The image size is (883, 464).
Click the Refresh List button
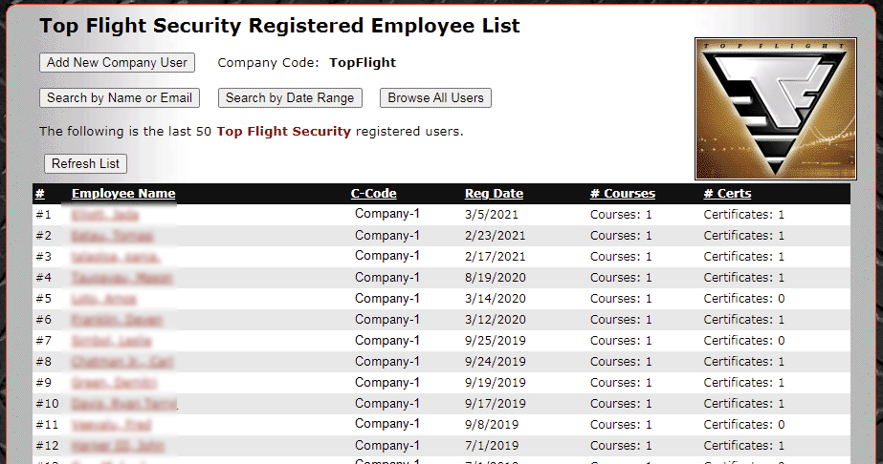click(x=85, y=163)
